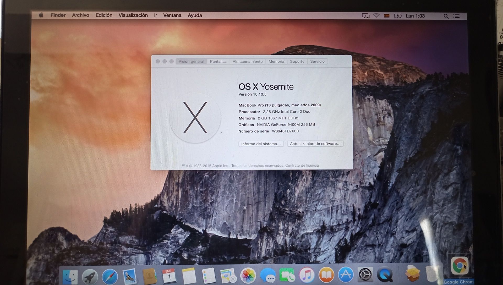Launch iTunes music note icon
503x285 pixels.
click(x=307, y=275)
